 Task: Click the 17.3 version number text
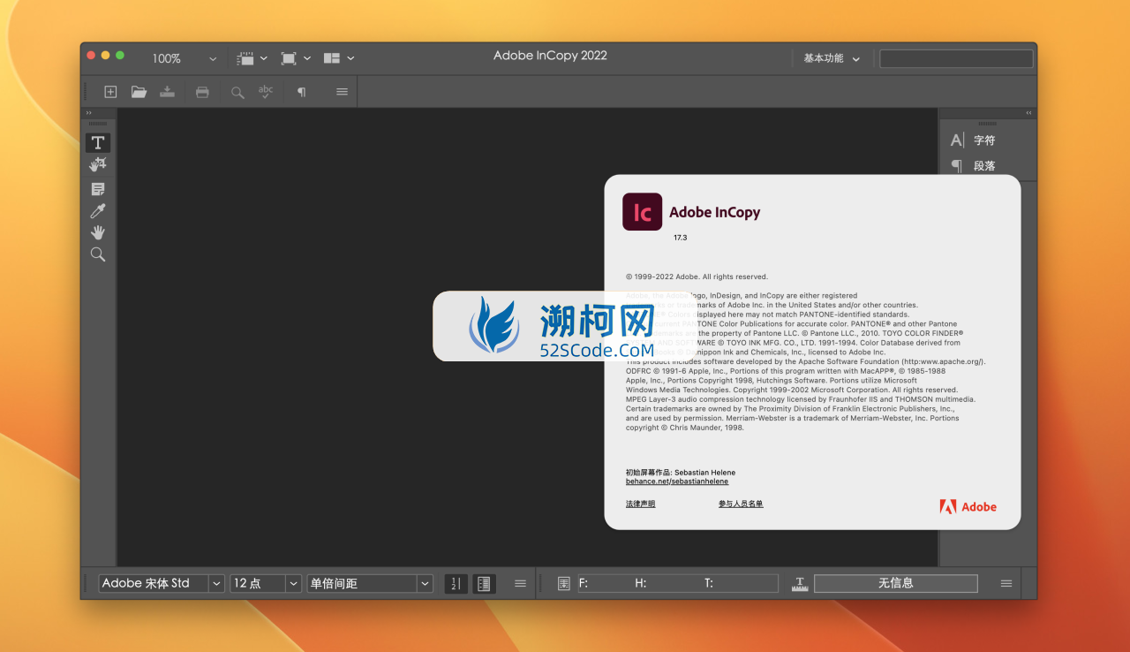click(680, 238)
